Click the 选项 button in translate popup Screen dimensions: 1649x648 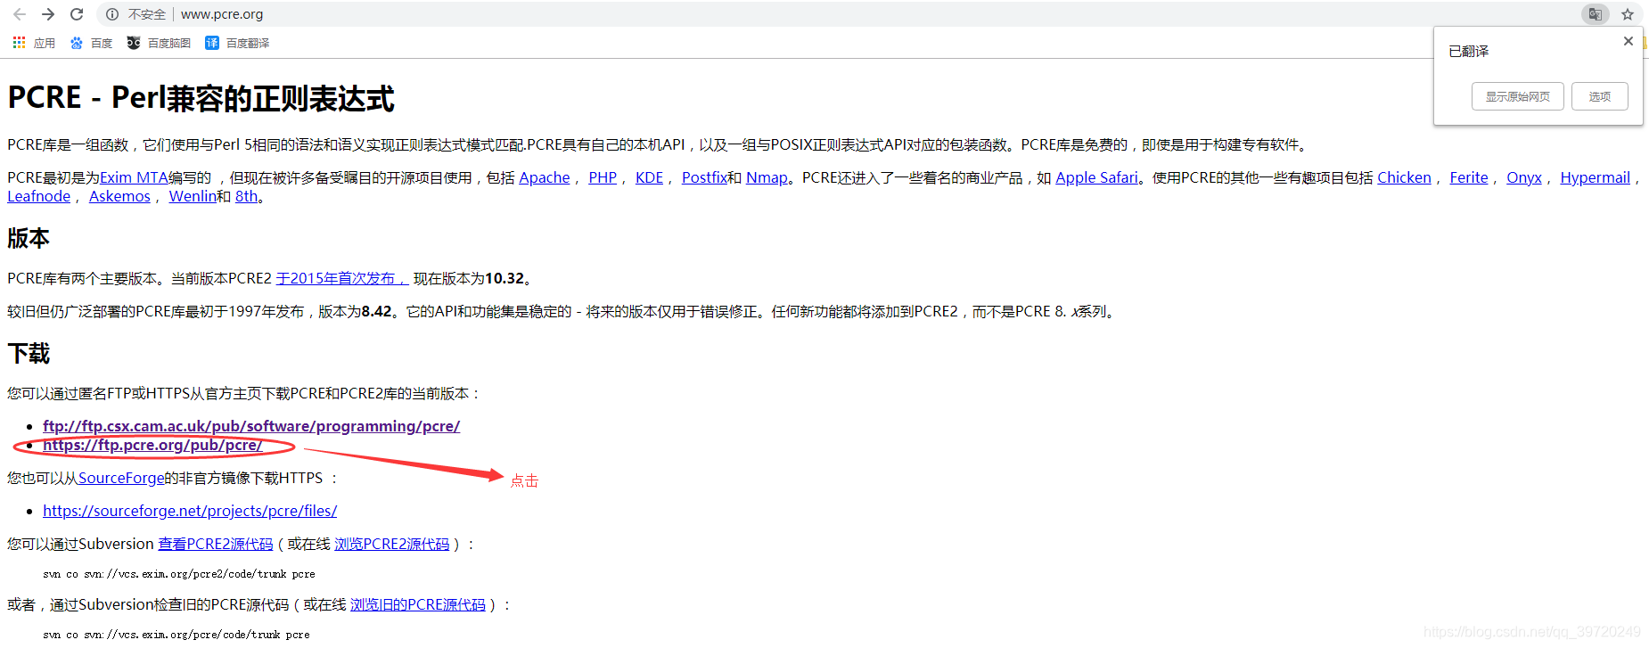(1600, 96)
